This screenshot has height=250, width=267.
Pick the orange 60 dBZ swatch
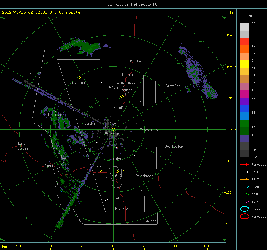click(244, 49)
